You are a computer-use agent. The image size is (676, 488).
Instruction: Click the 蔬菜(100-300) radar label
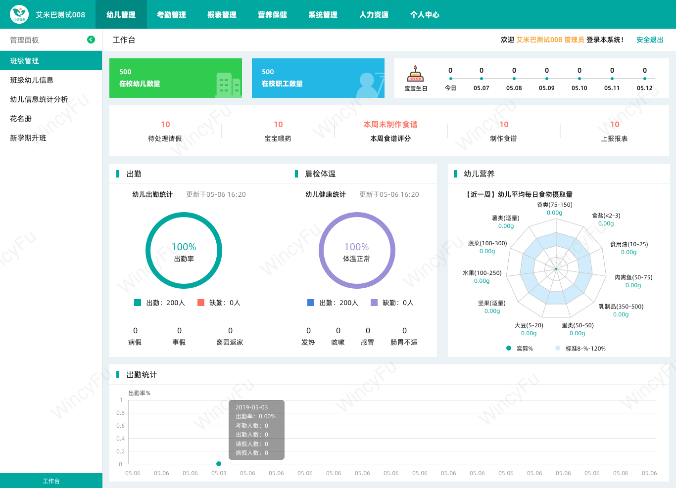(x=487, y=243)
